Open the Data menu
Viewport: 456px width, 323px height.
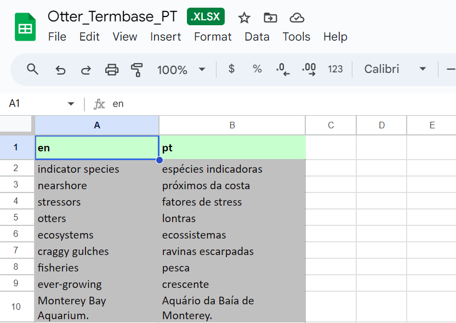point(257,37)
